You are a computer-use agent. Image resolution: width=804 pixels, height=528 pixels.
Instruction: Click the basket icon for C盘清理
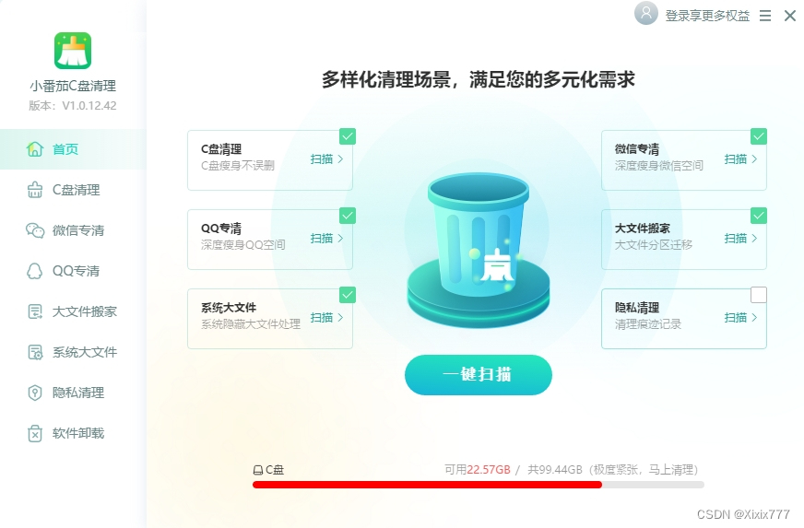tap(35, 190)
